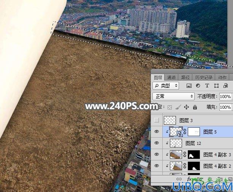Image resolution: width=233 pixels, height=192 pixels.
Task: Select the 图层 4 副本 3 layer thumbnail
Action: click(176, 155)
